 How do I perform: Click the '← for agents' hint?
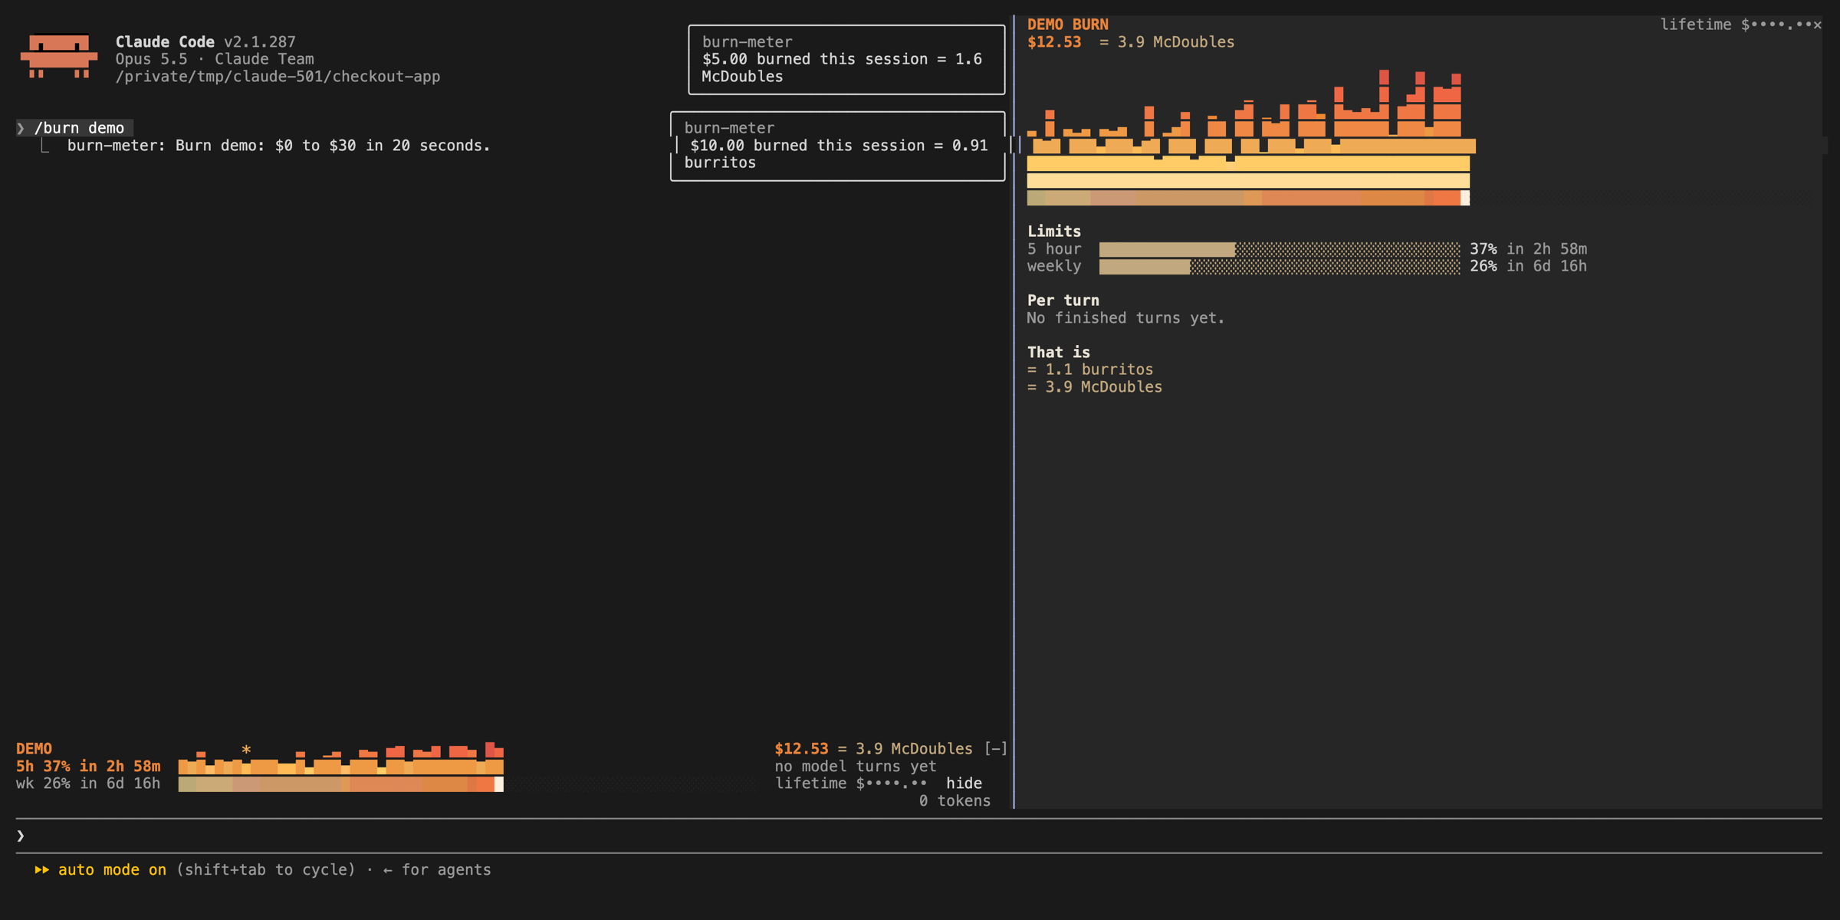[437, 870]
